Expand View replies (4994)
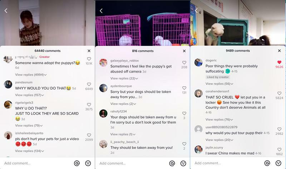The image size is (286, 169). pos(31,74)
